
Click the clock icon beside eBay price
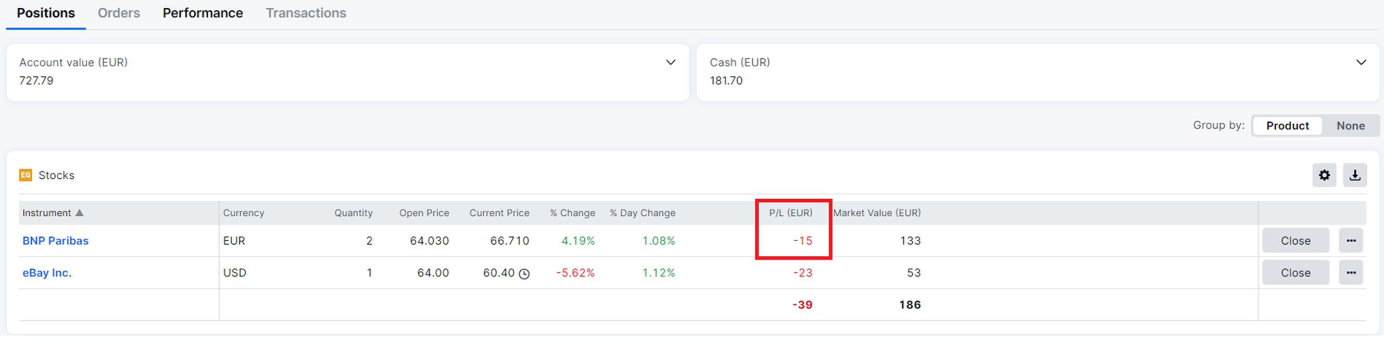(x=524, y=274)
